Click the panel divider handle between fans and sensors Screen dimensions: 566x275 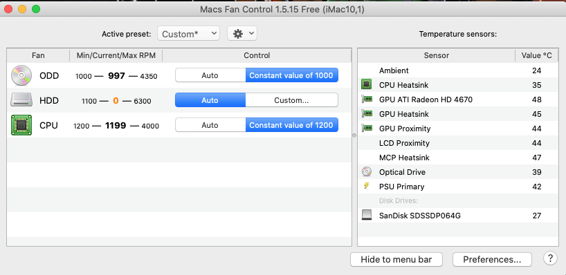[x=354, y=135]
